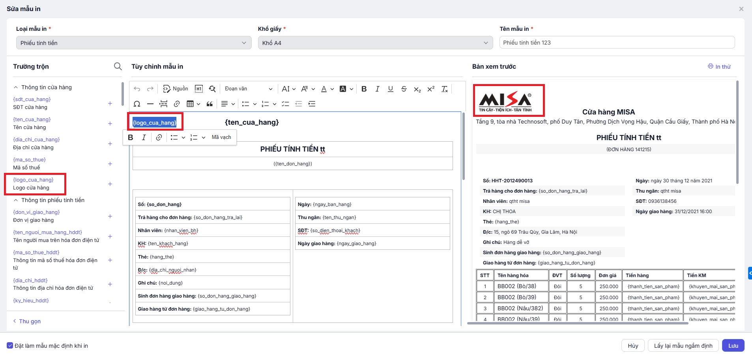
Task: Open Find and Replace in the editor toolbar
Action: click(212, 89)
